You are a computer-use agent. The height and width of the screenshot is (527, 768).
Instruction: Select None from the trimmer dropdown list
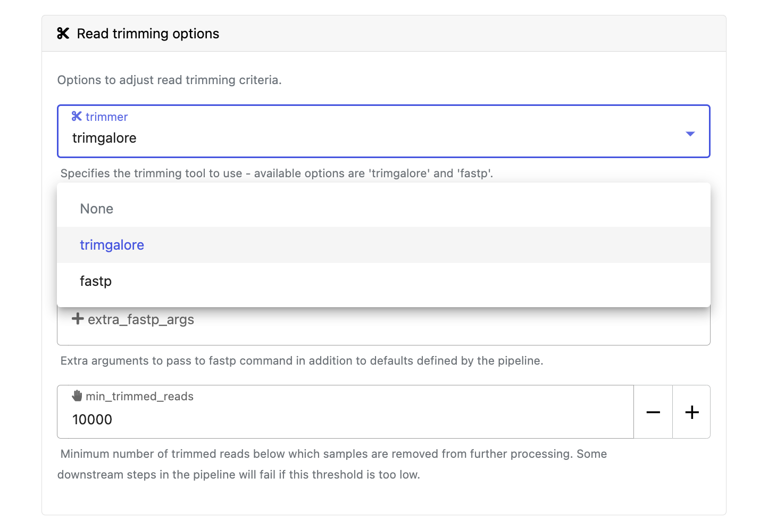96,209
